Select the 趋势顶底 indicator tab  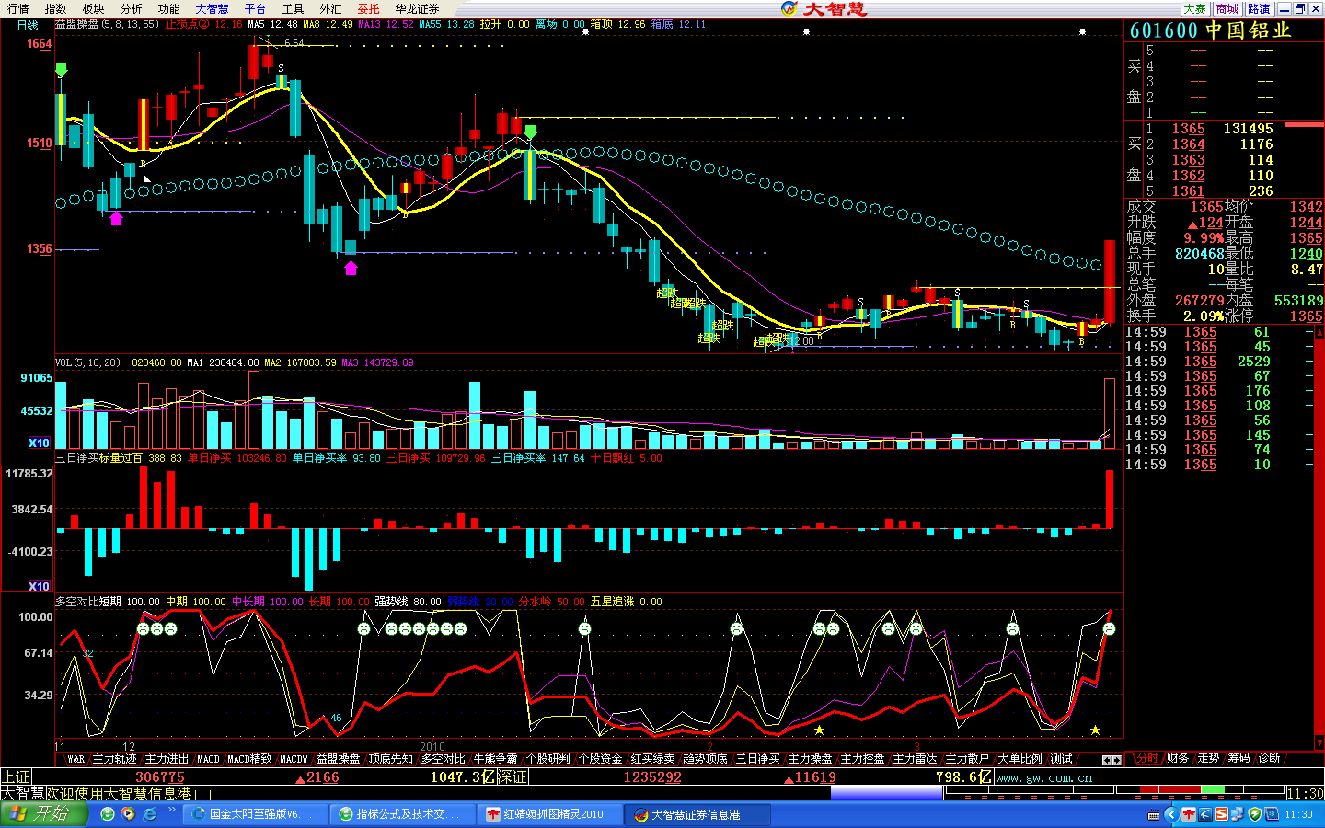(706, 759)
